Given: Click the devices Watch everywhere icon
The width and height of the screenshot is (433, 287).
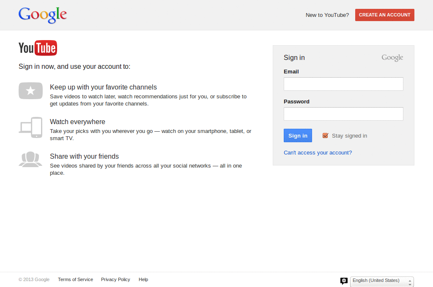Looking at the screenshot, I should point(30,127).
